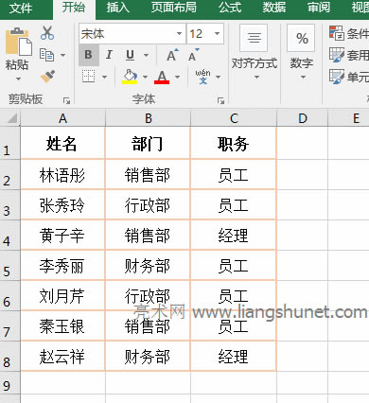The width and height of the screenshot is (369, 403).
Task: Open the 数字 number format group
Action: pos(302,52)
